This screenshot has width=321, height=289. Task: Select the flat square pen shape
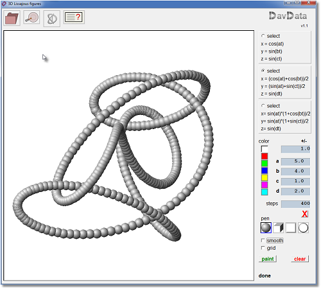pos(291,227)
